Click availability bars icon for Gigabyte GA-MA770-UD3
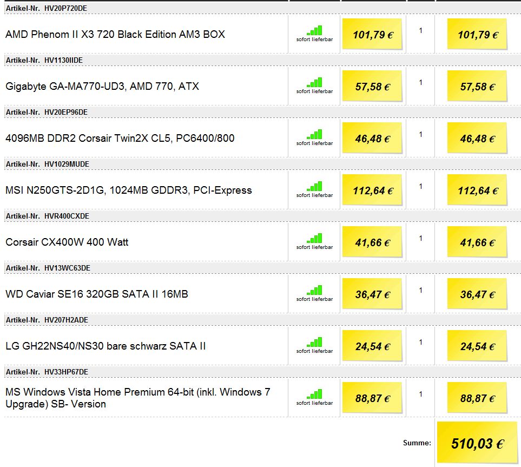This screenshot has width=521, height=467. (314, 82)
